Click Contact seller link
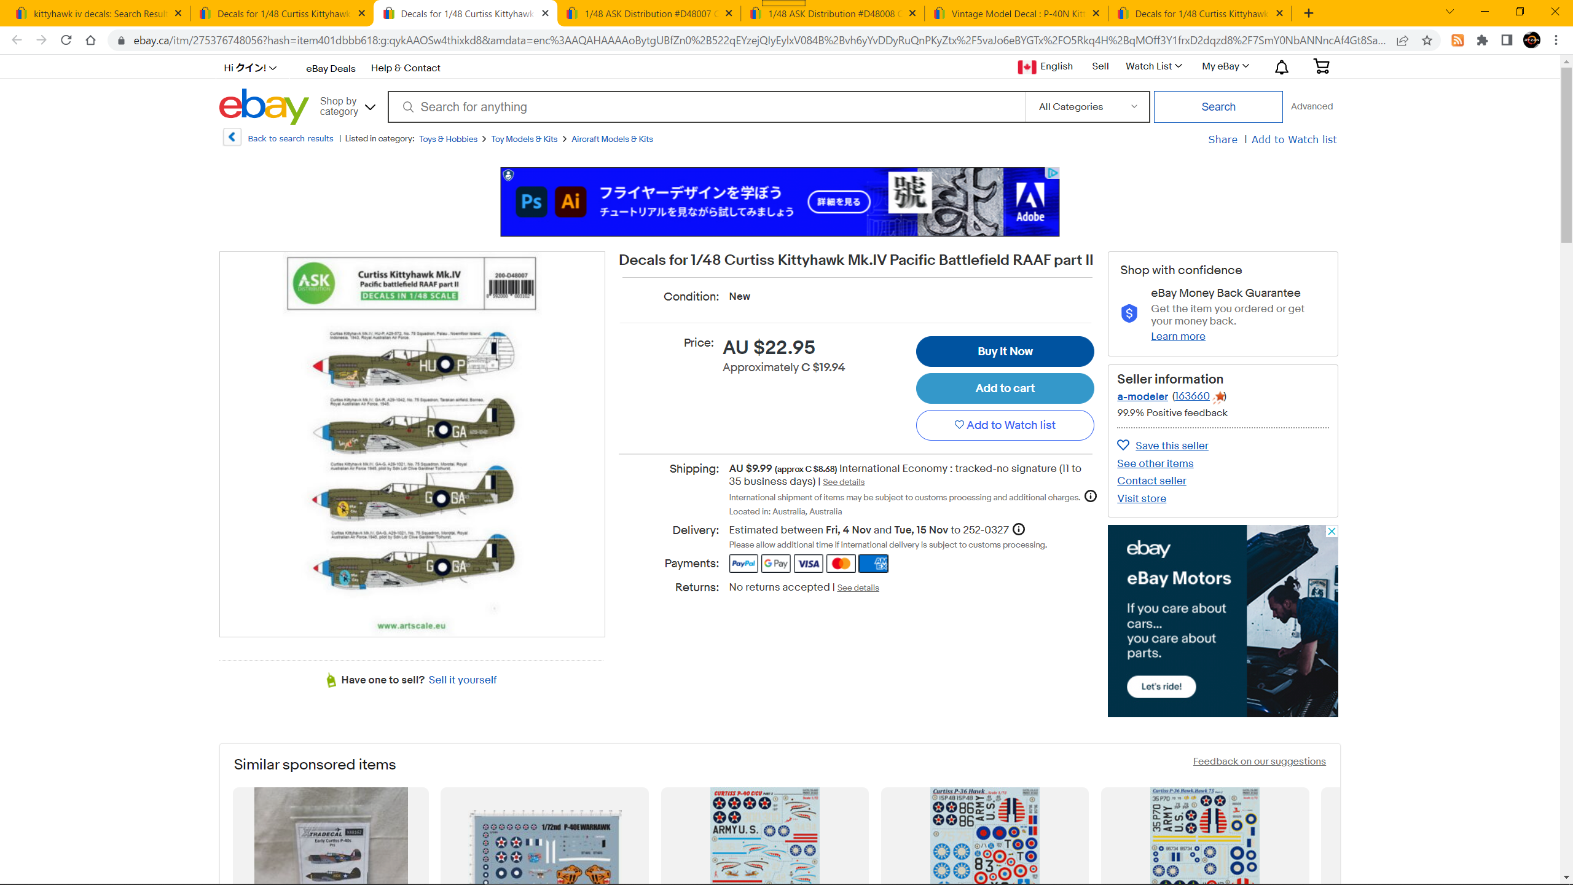1573x885 pixels. pos(1151,481)
